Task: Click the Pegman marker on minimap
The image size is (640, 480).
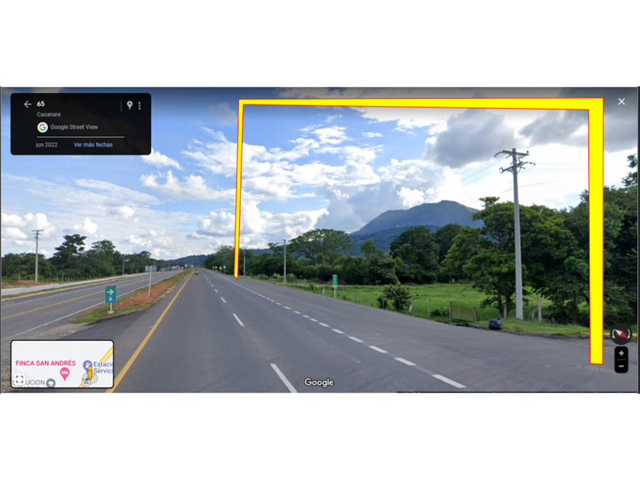Action: 89,374
